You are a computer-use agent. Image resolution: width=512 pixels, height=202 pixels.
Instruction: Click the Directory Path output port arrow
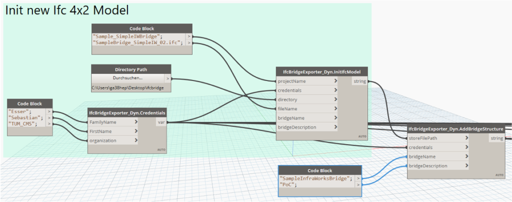pos(167,78)
